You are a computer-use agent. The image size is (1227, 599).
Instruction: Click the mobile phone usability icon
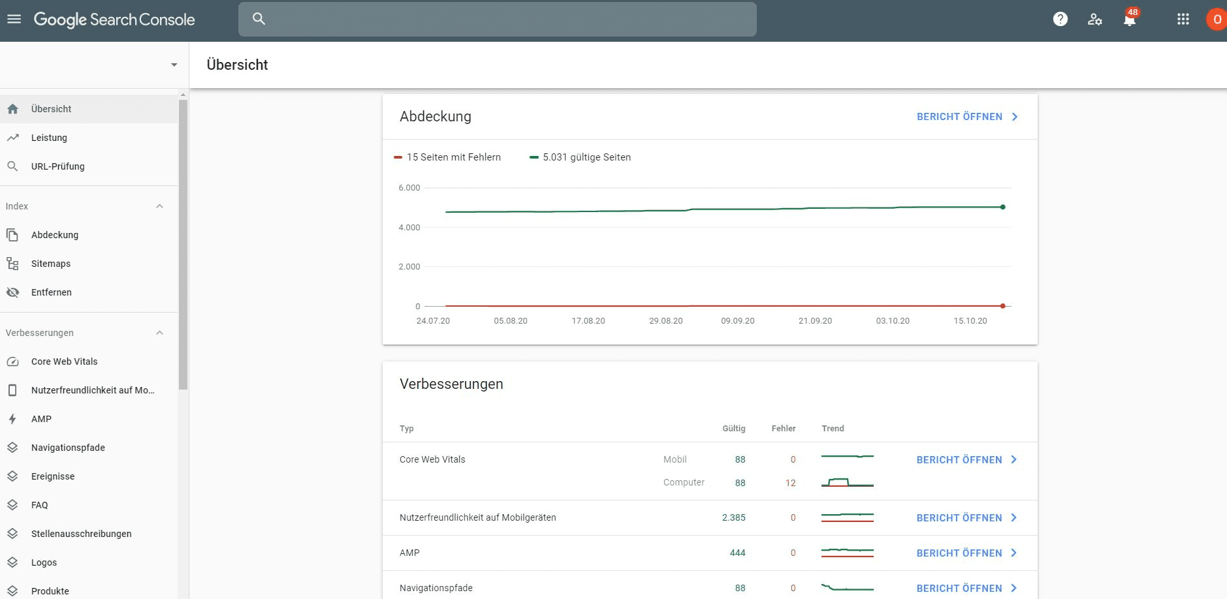pos(12,390)
